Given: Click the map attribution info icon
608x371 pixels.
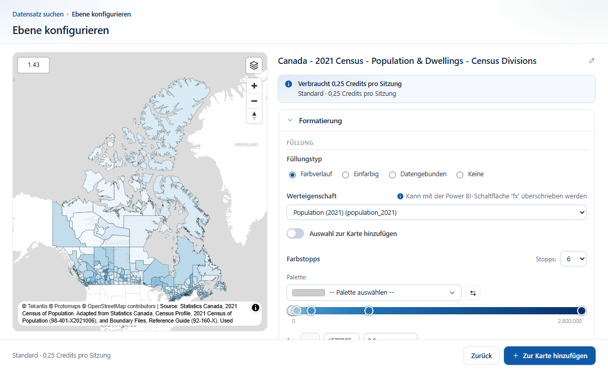Looking at the screenshot, I should [256, 308].
